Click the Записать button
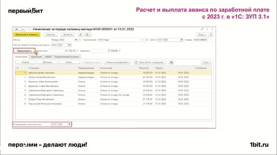The width and height of the screenshot is (277, 155). coord(51,34)
